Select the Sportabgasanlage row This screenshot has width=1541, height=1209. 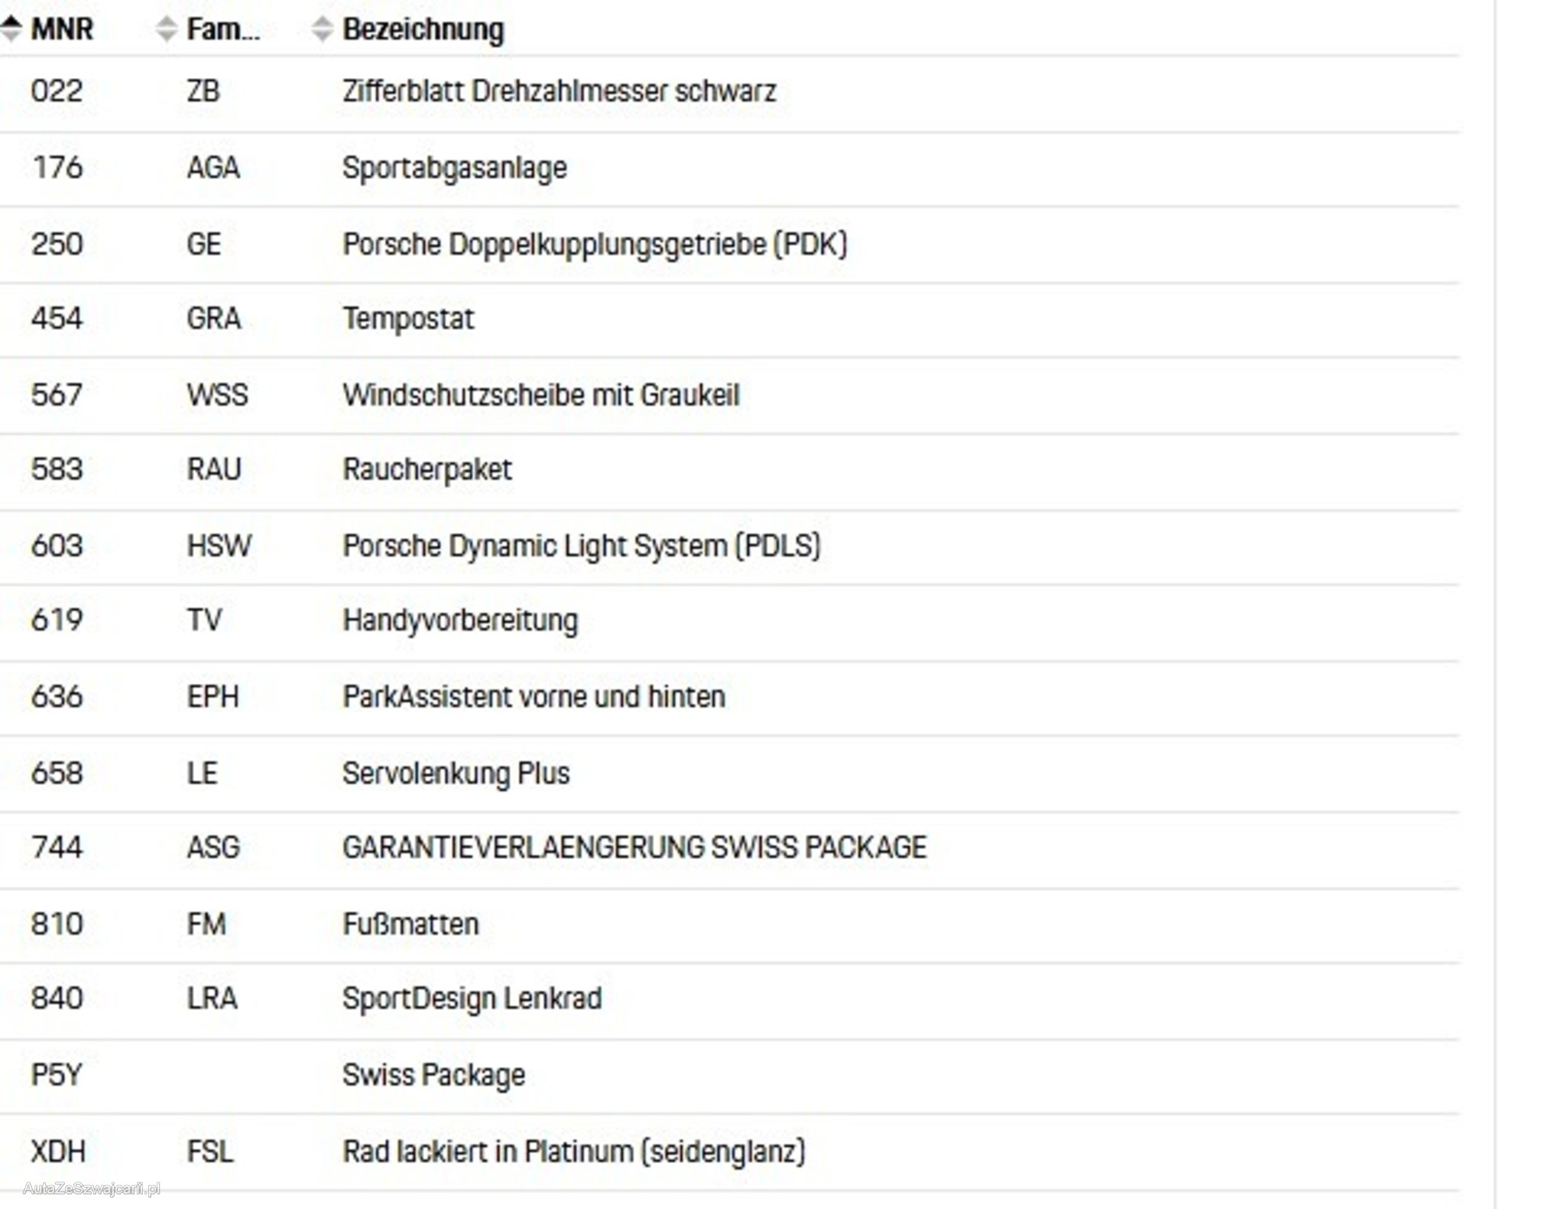(x=730, y=168)
